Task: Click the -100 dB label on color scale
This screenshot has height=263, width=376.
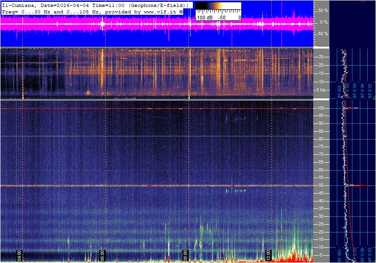Action: pos(204,18)
